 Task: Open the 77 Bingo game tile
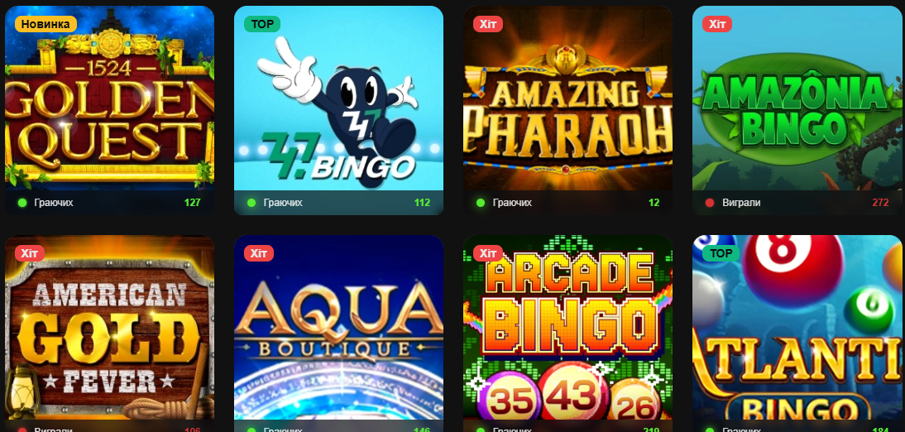(x=338, y=98)
